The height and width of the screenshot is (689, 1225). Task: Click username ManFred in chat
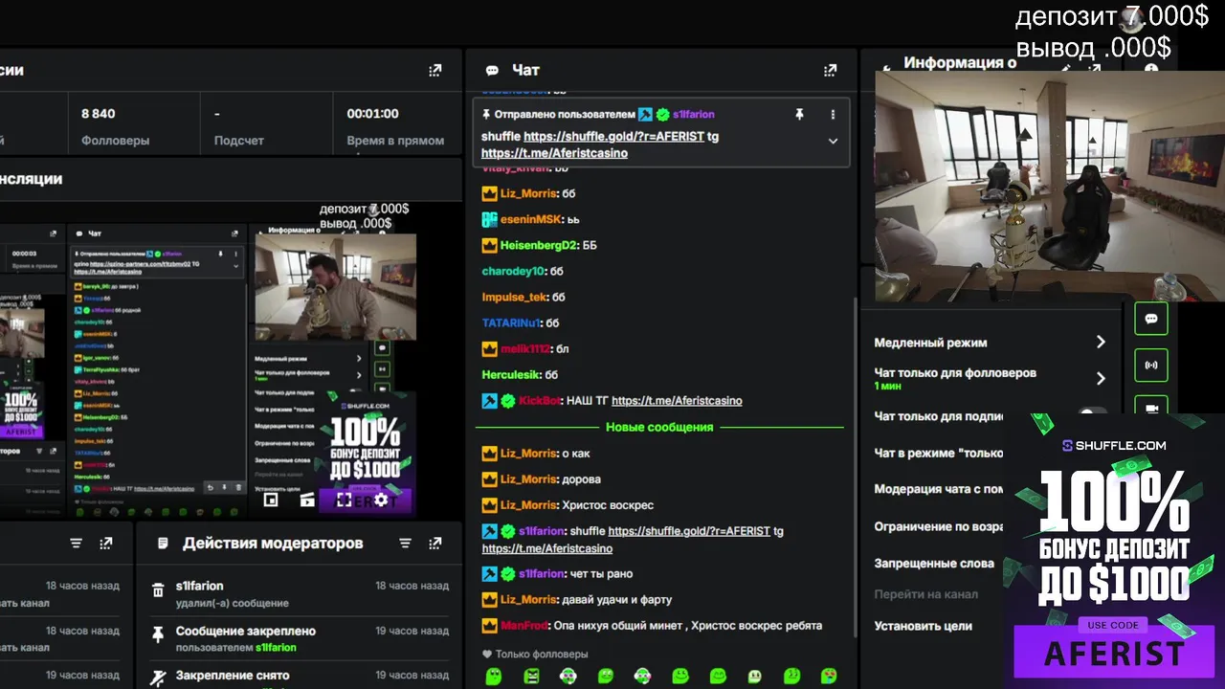click(523, 626)
